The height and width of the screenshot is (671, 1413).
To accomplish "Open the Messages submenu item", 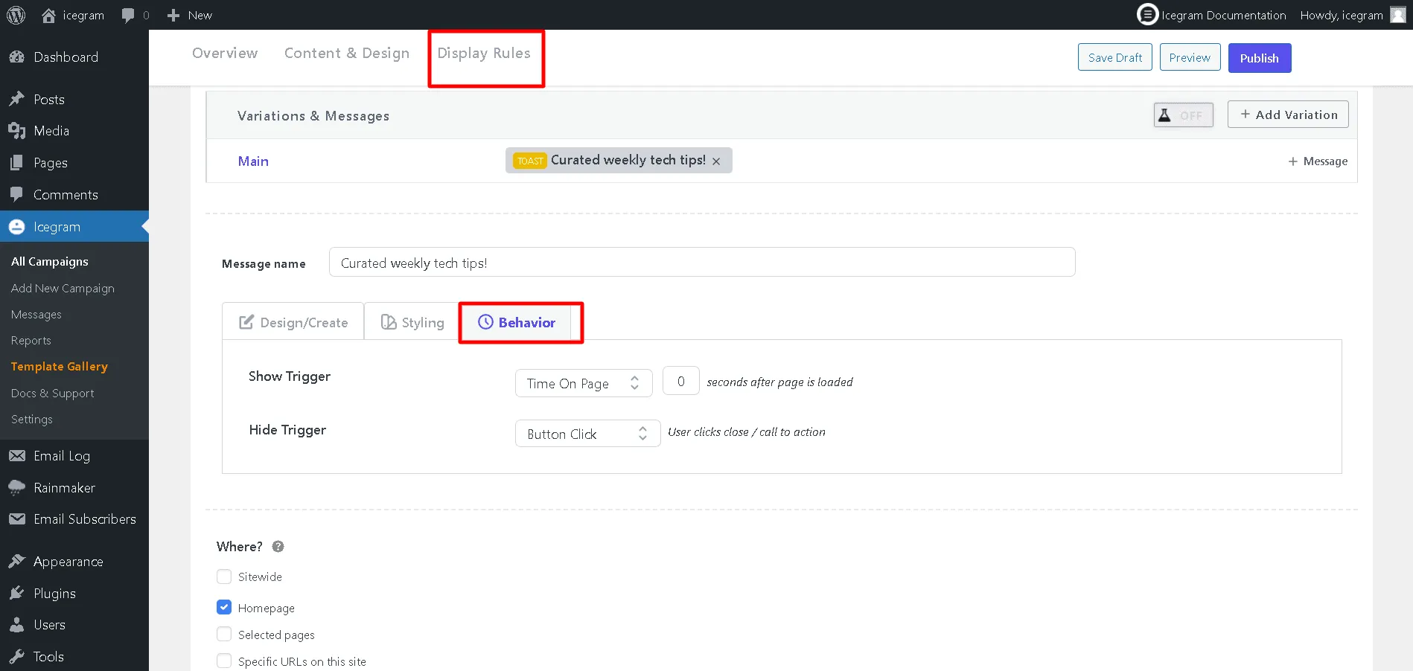I will [36, 314].
